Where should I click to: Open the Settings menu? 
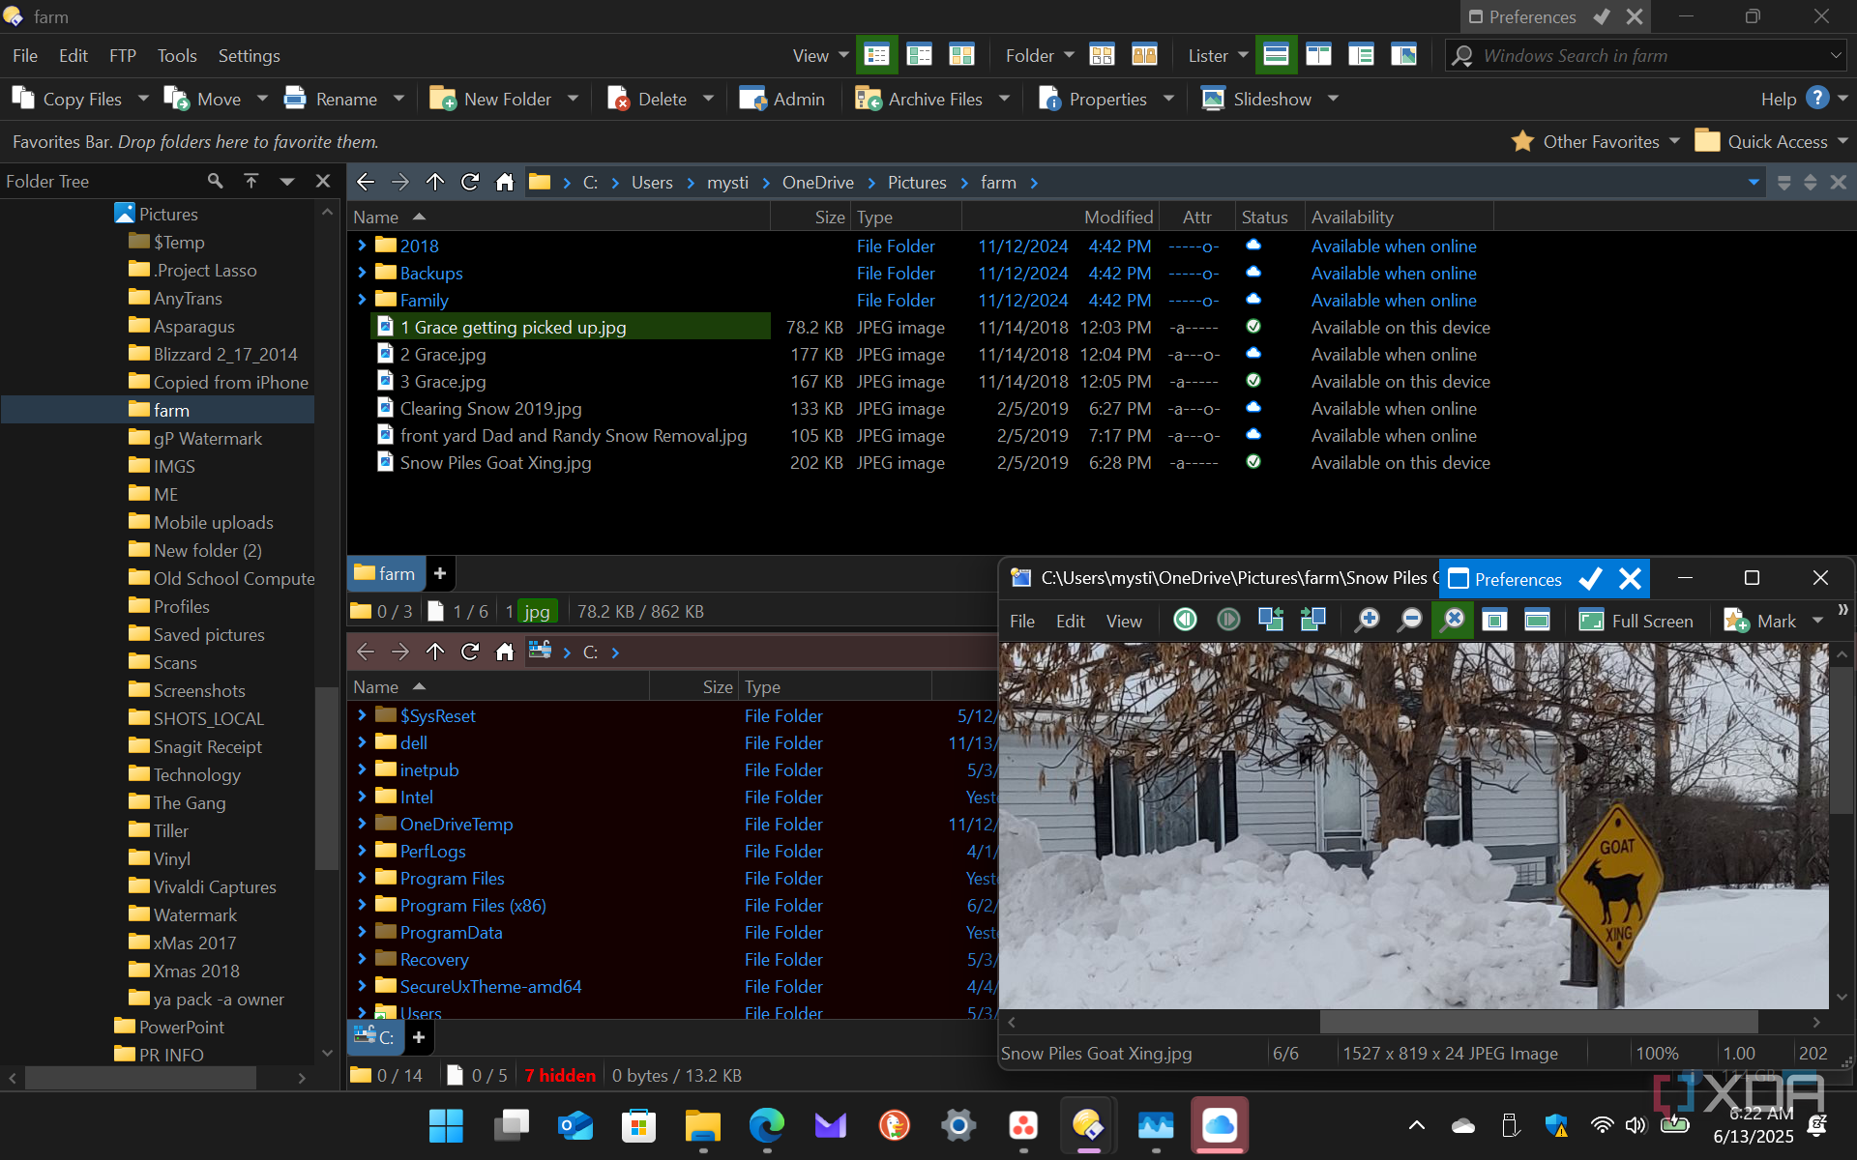click(249, 55)
